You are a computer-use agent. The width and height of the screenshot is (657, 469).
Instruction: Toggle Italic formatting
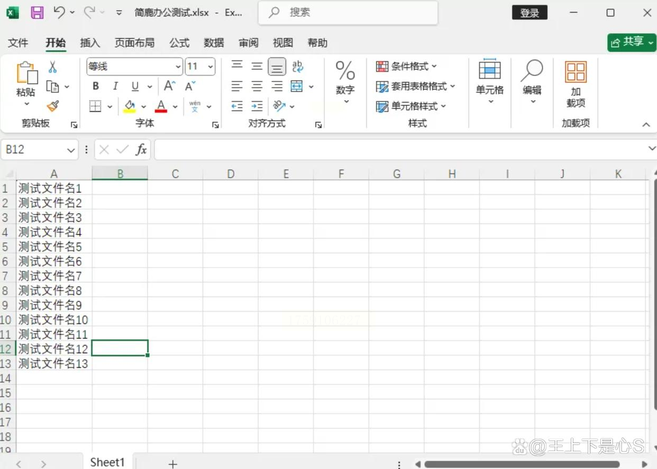(115, 86)
